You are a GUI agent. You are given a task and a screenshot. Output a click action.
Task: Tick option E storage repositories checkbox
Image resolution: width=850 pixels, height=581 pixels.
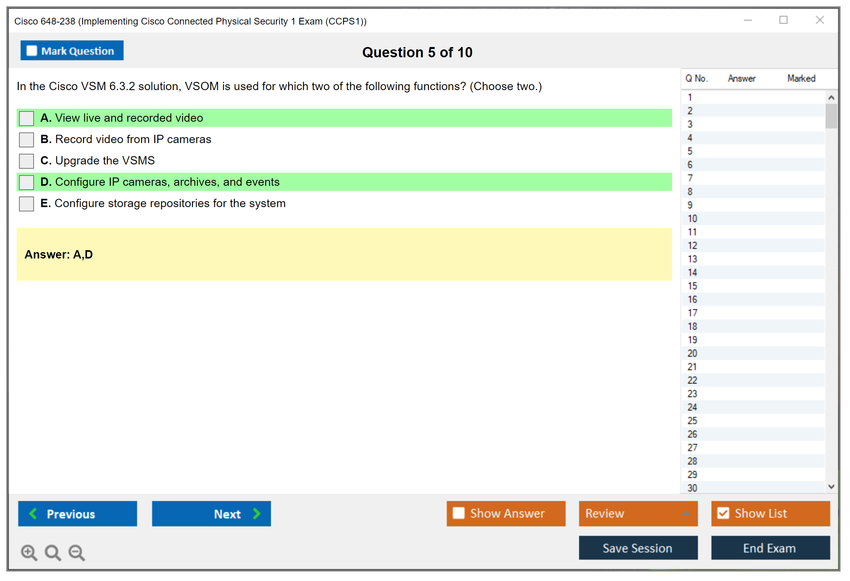[26, 204]
